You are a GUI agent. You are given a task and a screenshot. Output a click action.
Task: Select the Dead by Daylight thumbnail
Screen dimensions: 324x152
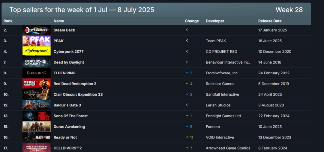point(36,62)
